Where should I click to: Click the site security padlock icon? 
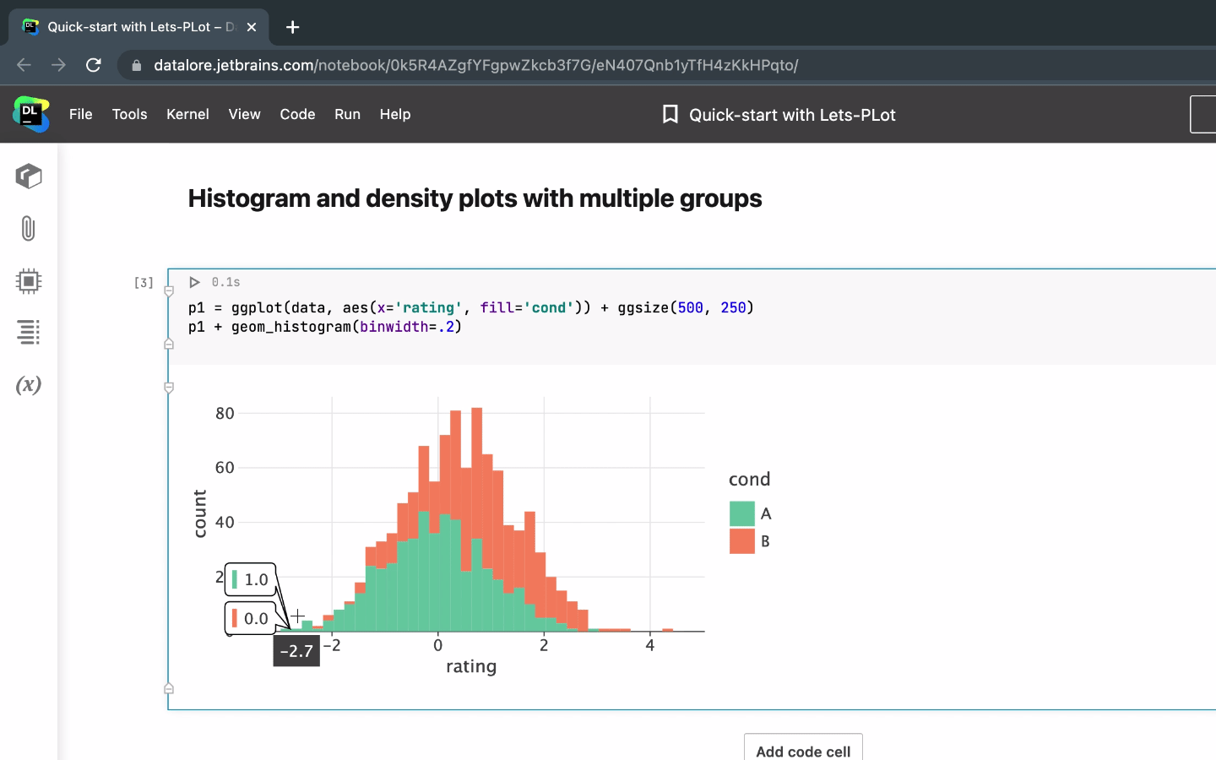[x=136, y=65]
